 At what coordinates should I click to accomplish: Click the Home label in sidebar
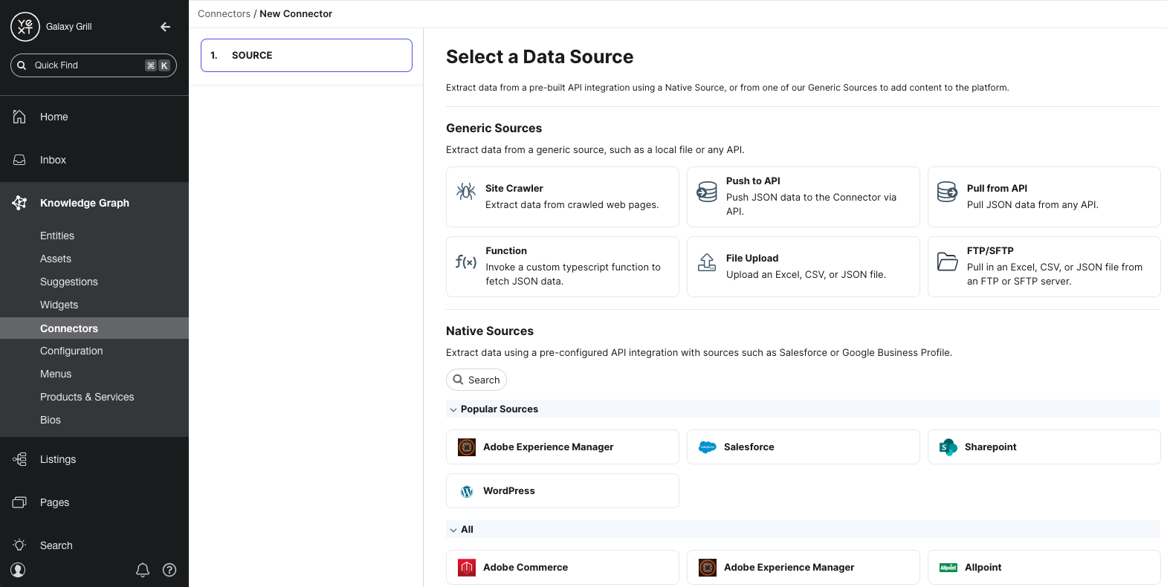click(x=54, y=117)
